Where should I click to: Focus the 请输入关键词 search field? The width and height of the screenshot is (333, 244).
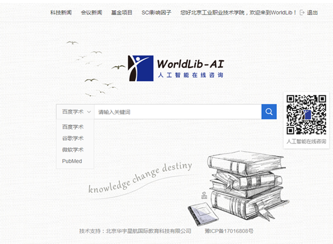coord(178,112)
